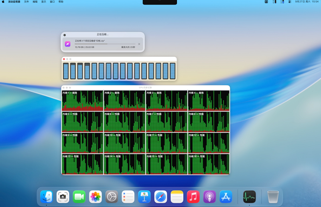This screenshot has height=207, width=321.
Task: Open the Trash in the Dock
Action: [x=273, y=197]
